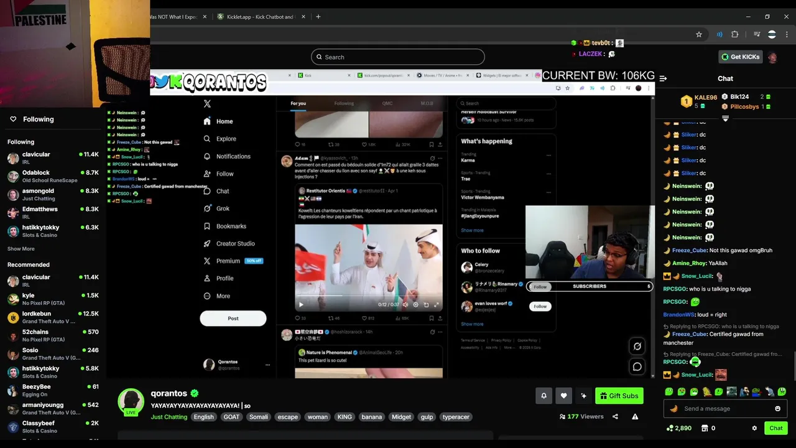Screen dimensions: 796x448
Task: Open clavicular channel under Following
Action: 53,158
